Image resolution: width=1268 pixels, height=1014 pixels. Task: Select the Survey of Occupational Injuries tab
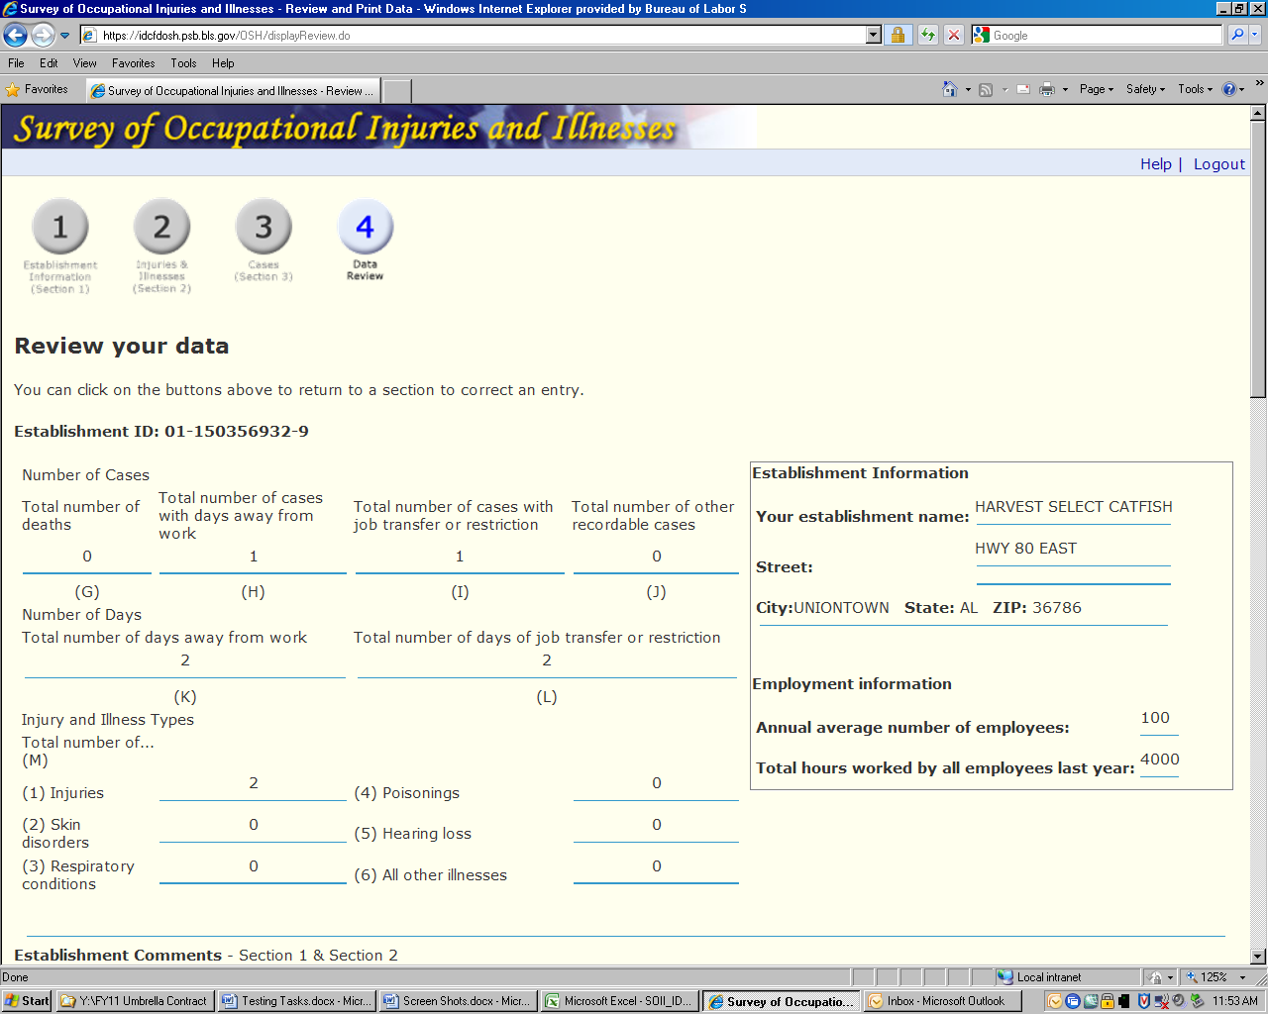233,91
